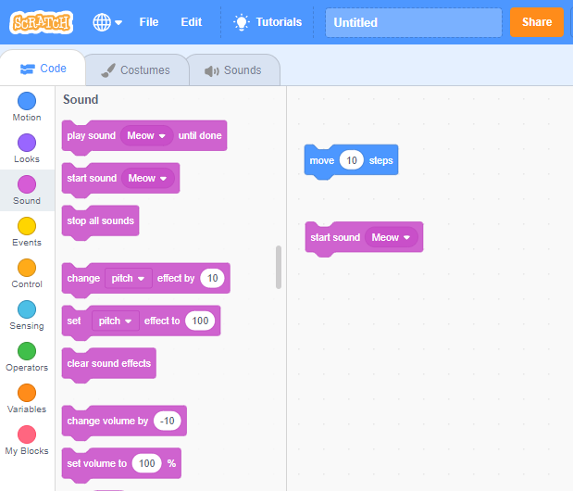The width and height of the screenshot is (573, 491).
Task: Click the 'Sound' palette heading
Action: click(81, 99)
